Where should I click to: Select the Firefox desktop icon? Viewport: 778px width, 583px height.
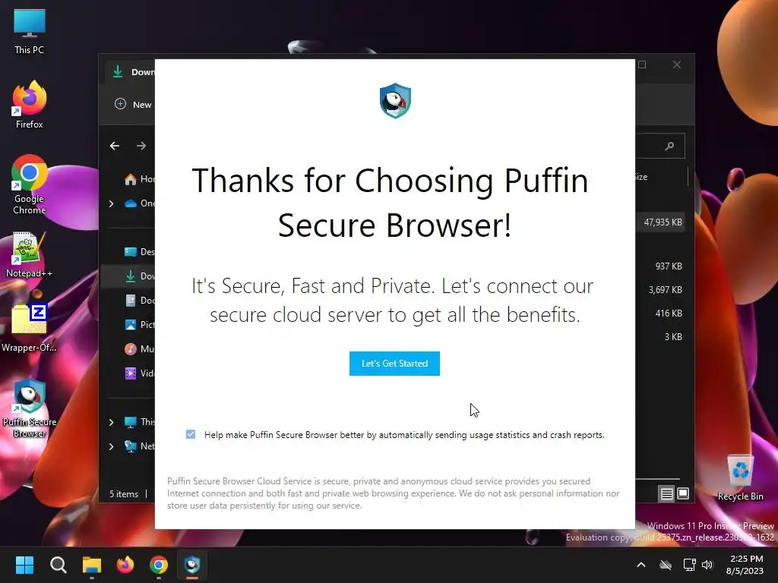(x=30, y=105)
